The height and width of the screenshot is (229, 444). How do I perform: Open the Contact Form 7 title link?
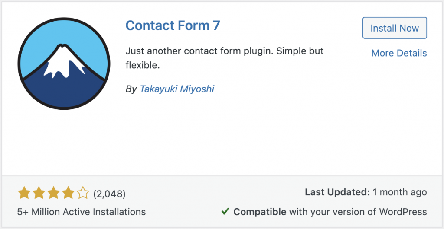pyautogui.click(x=173, y=25)
